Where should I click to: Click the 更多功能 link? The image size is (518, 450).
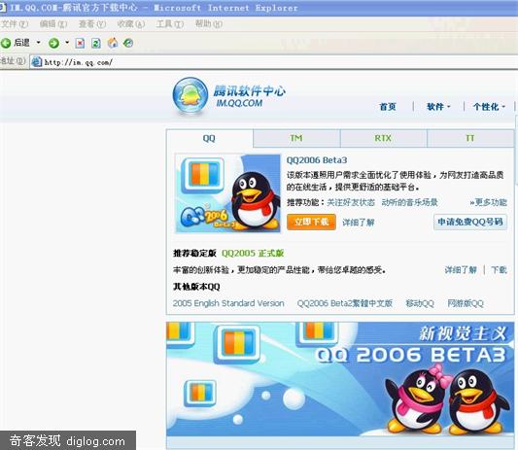pyautogui.click(x=488, y=202)
